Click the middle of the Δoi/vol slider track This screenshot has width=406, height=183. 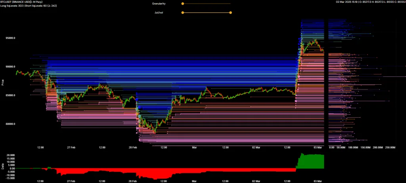click(x=206, y=13)
